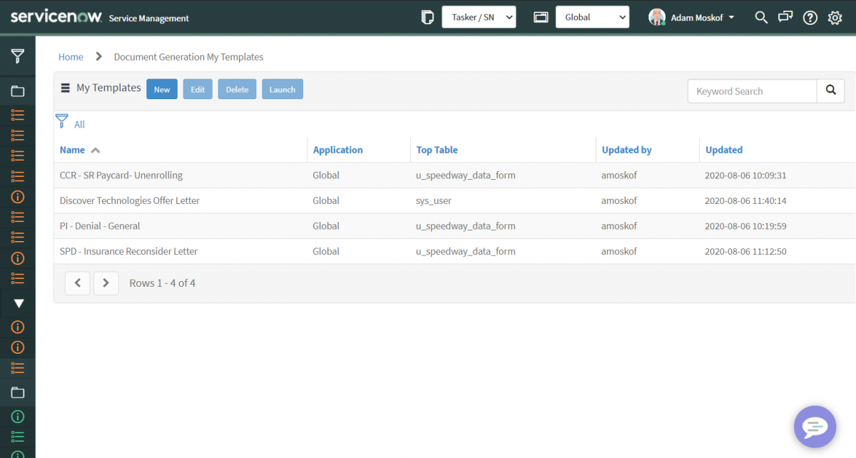Click amoskof in the SPD - Insurance row
This screenshot has width=856, height=458.
pos(619,251)
